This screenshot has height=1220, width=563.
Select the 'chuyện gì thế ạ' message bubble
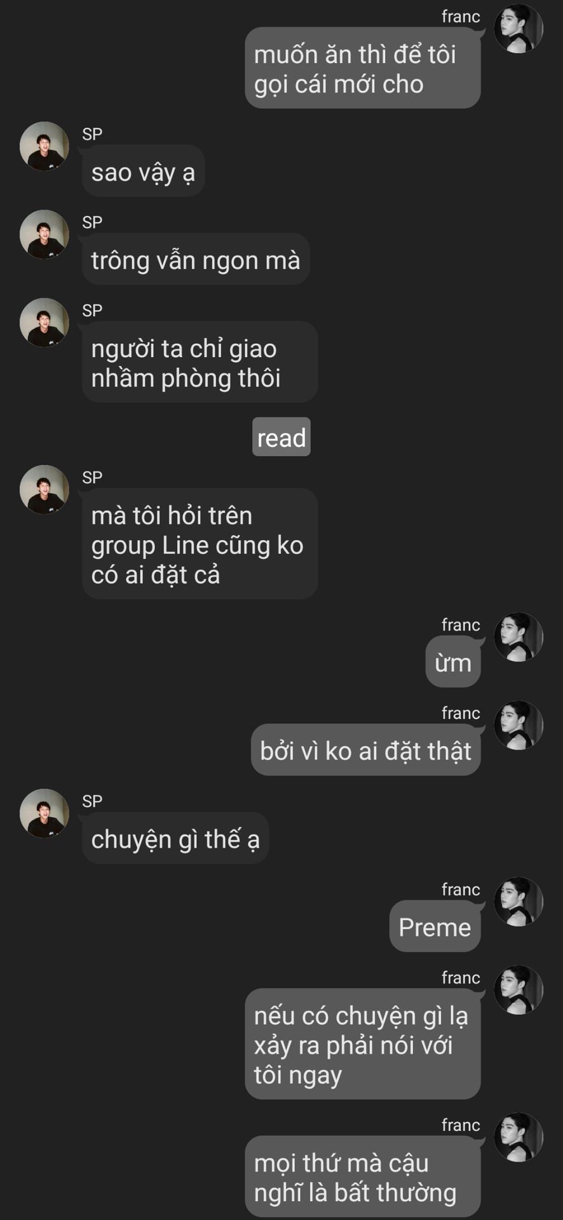pyautogui.click(x=175, y=838)
